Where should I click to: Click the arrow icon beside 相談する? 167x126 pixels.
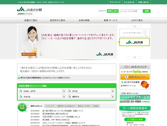pyautogui.click(x=70, y=97)
